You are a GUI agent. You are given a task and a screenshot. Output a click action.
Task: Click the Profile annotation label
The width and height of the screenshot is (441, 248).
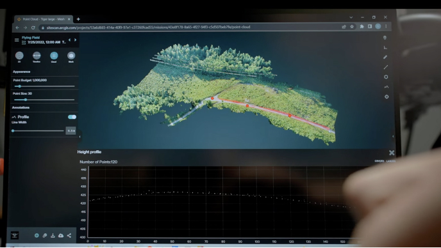pos(23,117)
